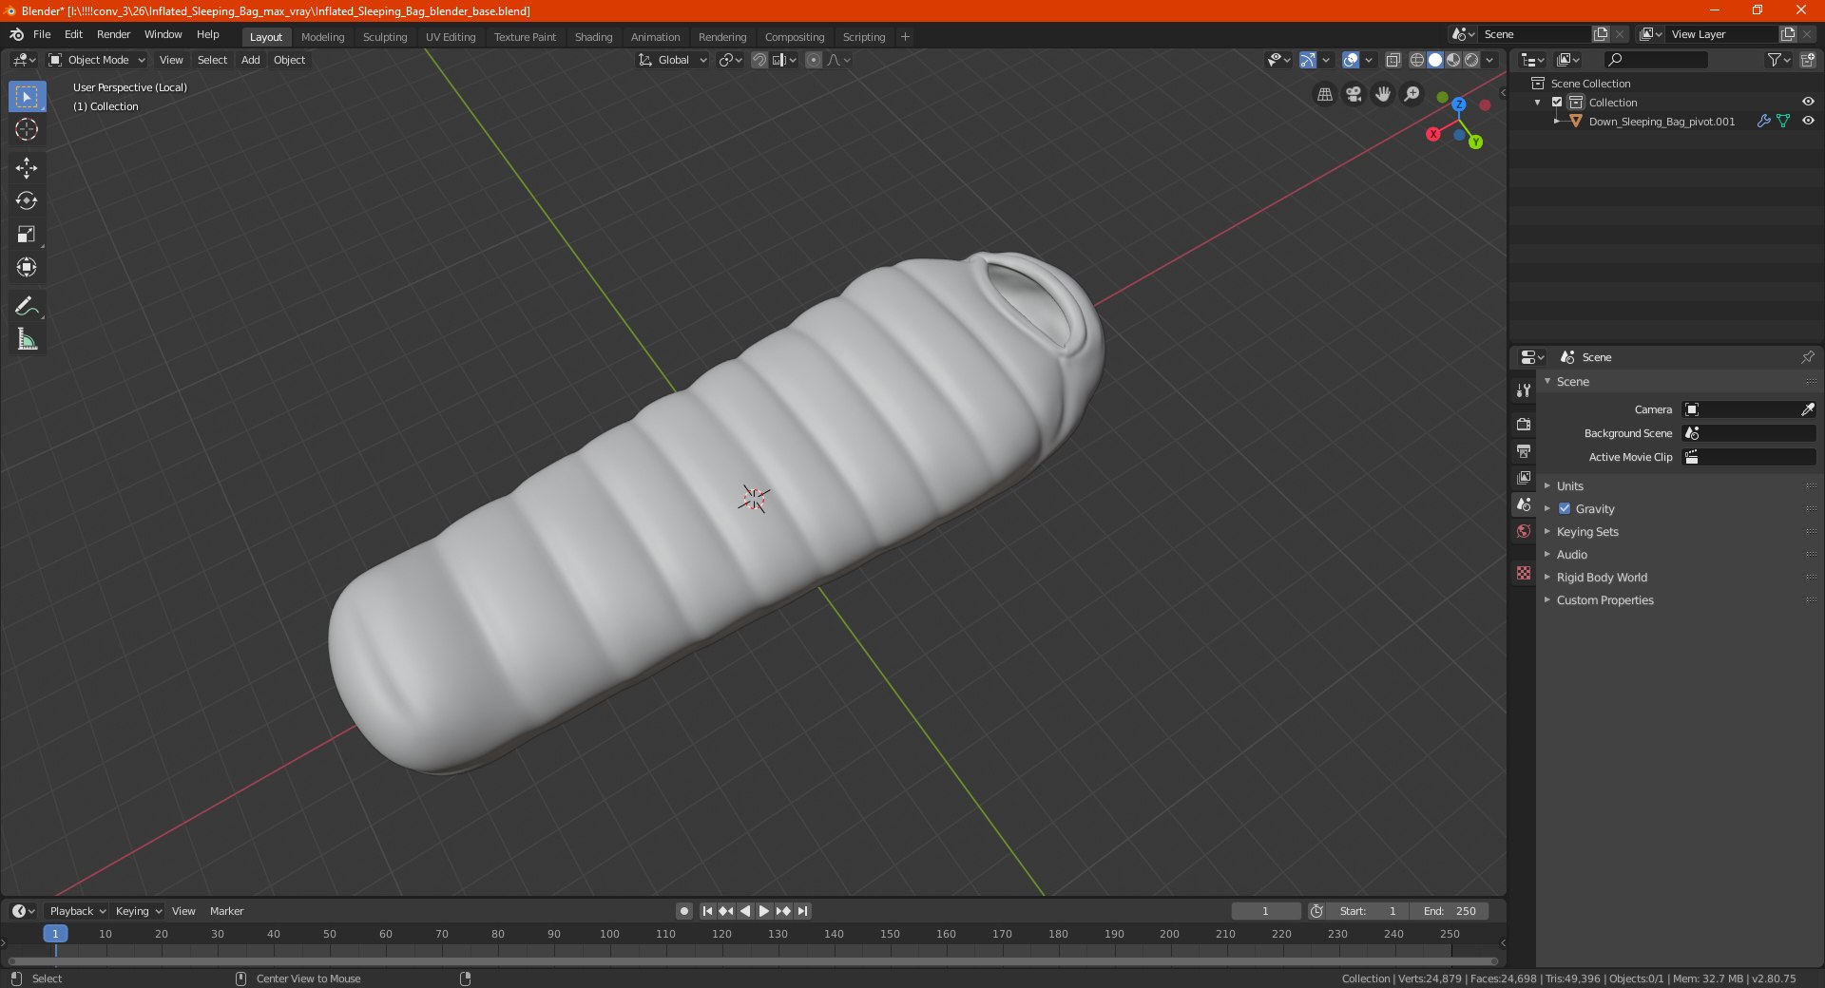Switch to material preview shading
The width and height of the screenshot is (1825, 988).
coord(1453,60)
